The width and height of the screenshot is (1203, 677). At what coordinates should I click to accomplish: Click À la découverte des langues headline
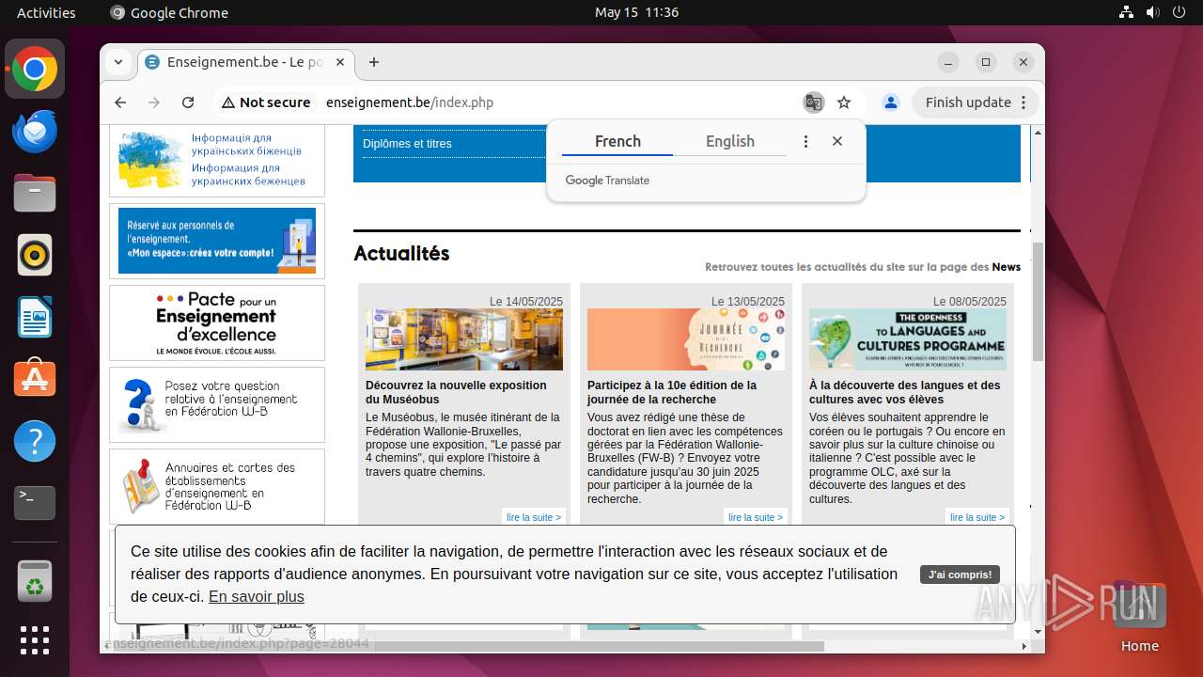pos(905,392)
